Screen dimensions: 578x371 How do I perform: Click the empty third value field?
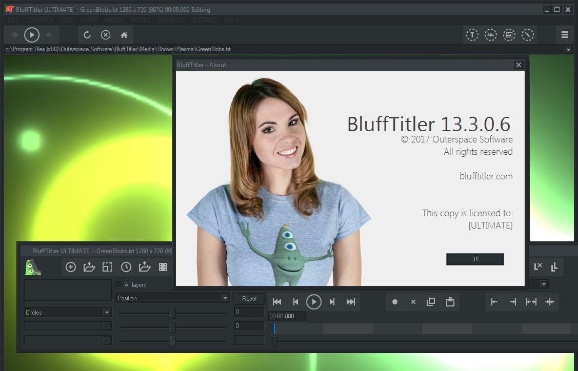tap(249, 340)
